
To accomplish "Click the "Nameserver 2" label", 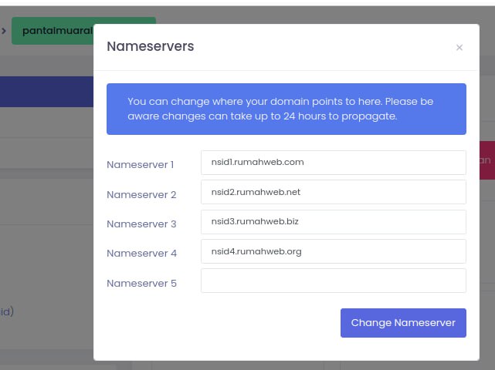I will 141,195.
